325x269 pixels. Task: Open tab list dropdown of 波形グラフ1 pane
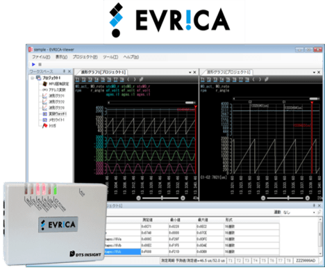190,72
